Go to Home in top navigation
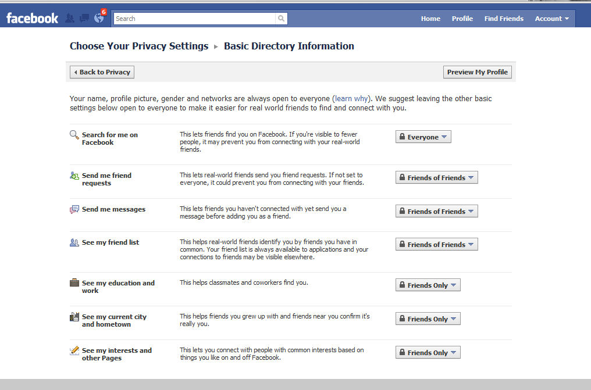Viewport: 591px width, 390px height. [x=430, y=19]
